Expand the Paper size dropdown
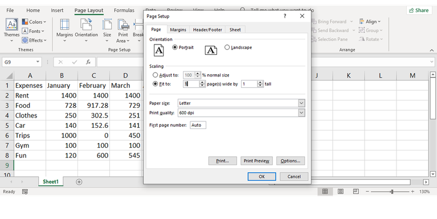The height and width of the screenshot is (219, 437). click(x=301, y=103)
